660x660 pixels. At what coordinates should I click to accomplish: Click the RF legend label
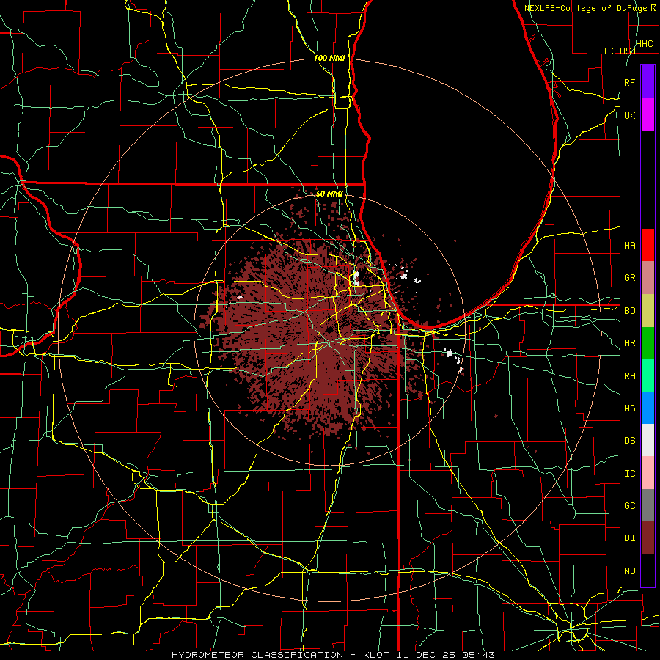[x=630, y=82]
